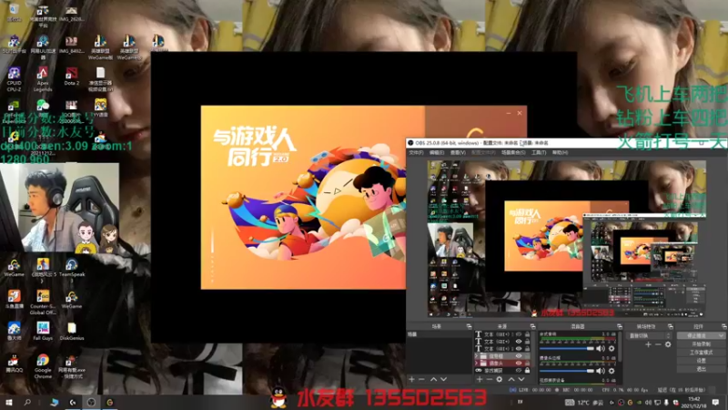Toggle visibility of second 文本 source
The width and height of the screenshot is (728, 410).
coord(519,341)
